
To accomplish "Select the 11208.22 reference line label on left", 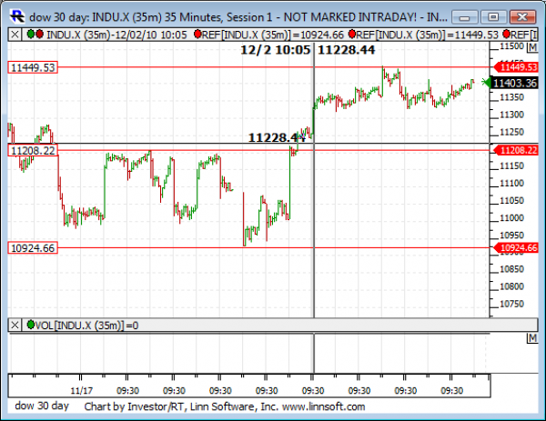I will pyautogui.click(x=33, y=151).
